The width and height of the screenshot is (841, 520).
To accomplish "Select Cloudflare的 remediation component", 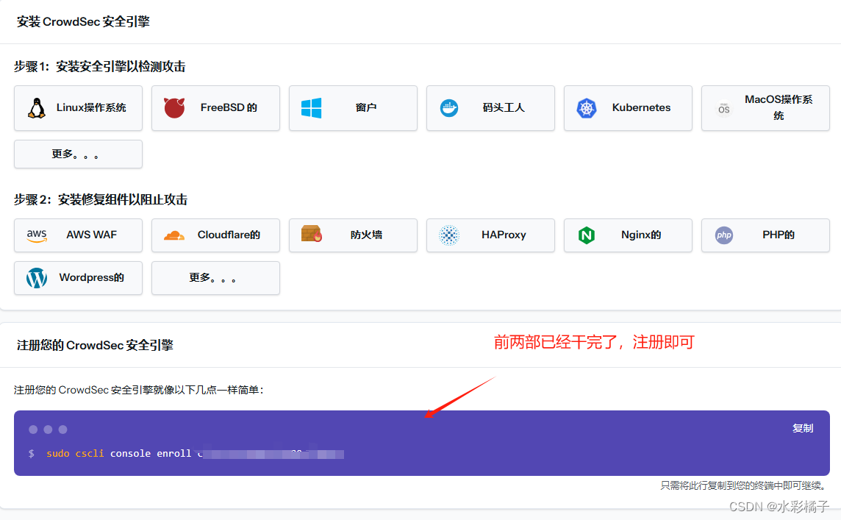I will [215, 235].
